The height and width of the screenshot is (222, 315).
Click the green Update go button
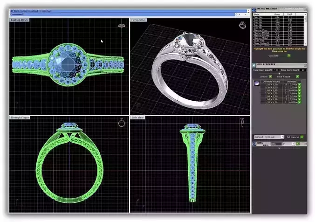point(271,76)
